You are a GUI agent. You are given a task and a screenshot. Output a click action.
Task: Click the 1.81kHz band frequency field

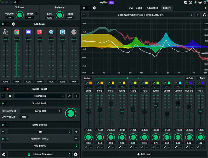click(x=178, y=91)
